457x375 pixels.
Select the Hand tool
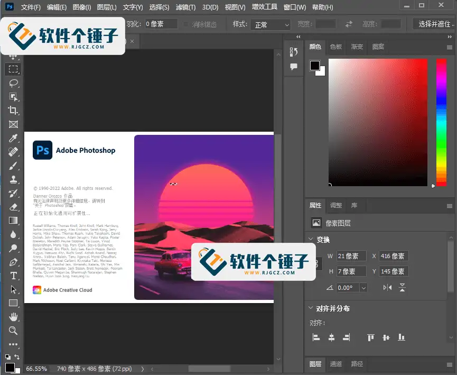pos(13,317)
